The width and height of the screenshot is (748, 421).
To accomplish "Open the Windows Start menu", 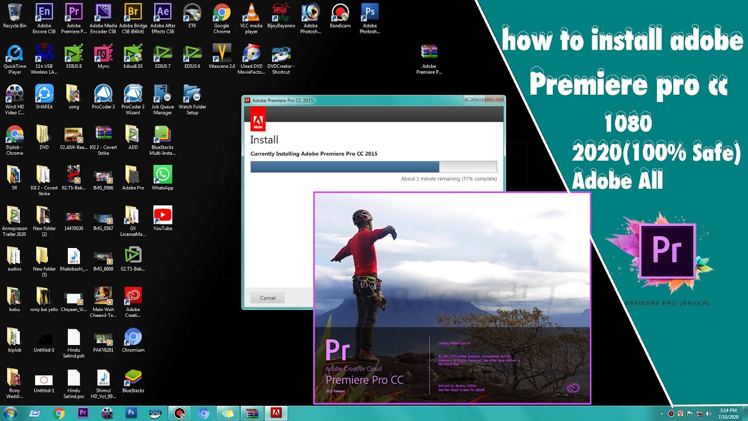I will coord(11,413).
